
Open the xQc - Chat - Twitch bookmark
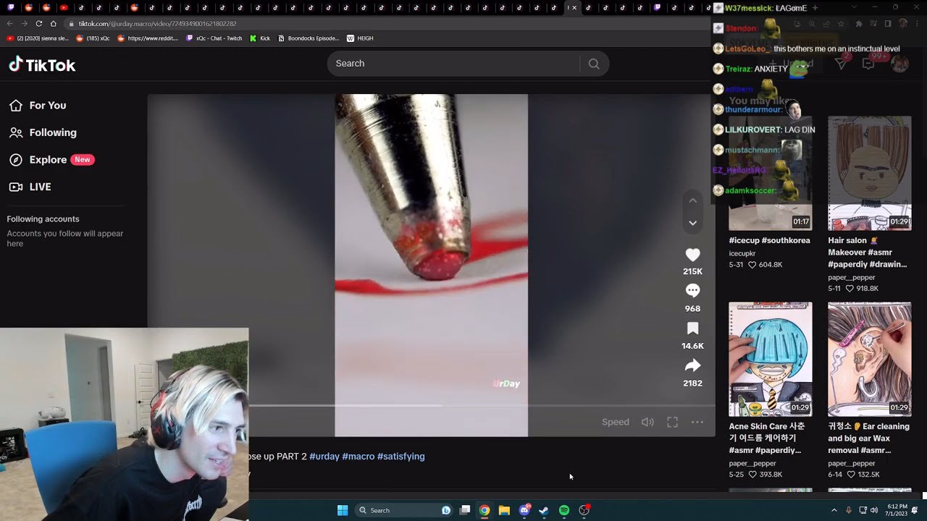[x=213, y=38]
